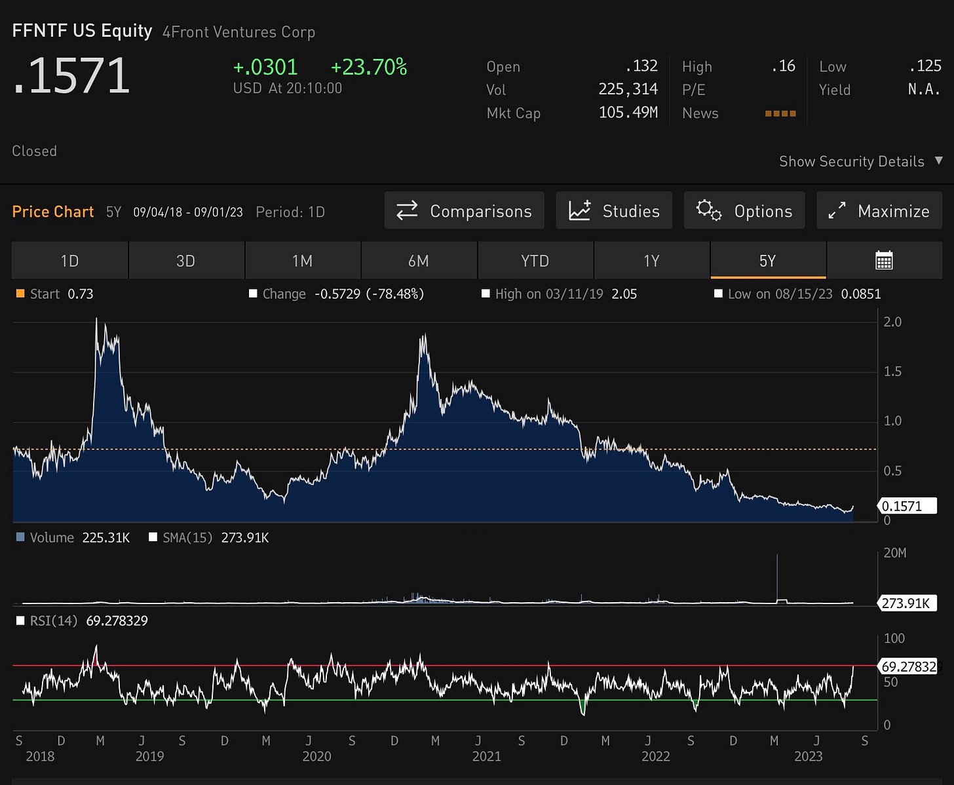Click the SMA(15) legend swatch
Screen dimensions: 954x785
(153, 537)
